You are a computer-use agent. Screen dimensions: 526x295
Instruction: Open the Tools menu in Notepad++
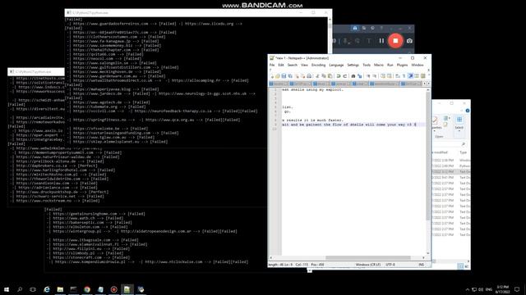[367, 65]
